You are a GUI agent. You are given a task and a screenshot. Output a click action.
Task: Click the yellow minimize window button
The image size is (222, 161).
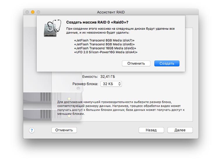pyautogui.click(x=33, y=12)
